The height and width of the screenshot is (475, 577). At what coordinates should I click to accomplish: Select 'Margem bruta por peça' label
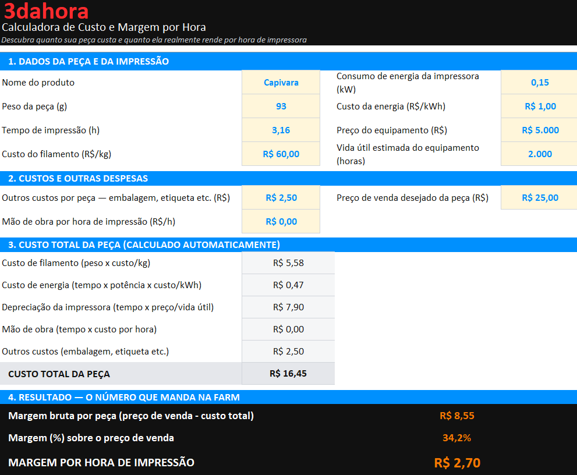tap(131, 416)
